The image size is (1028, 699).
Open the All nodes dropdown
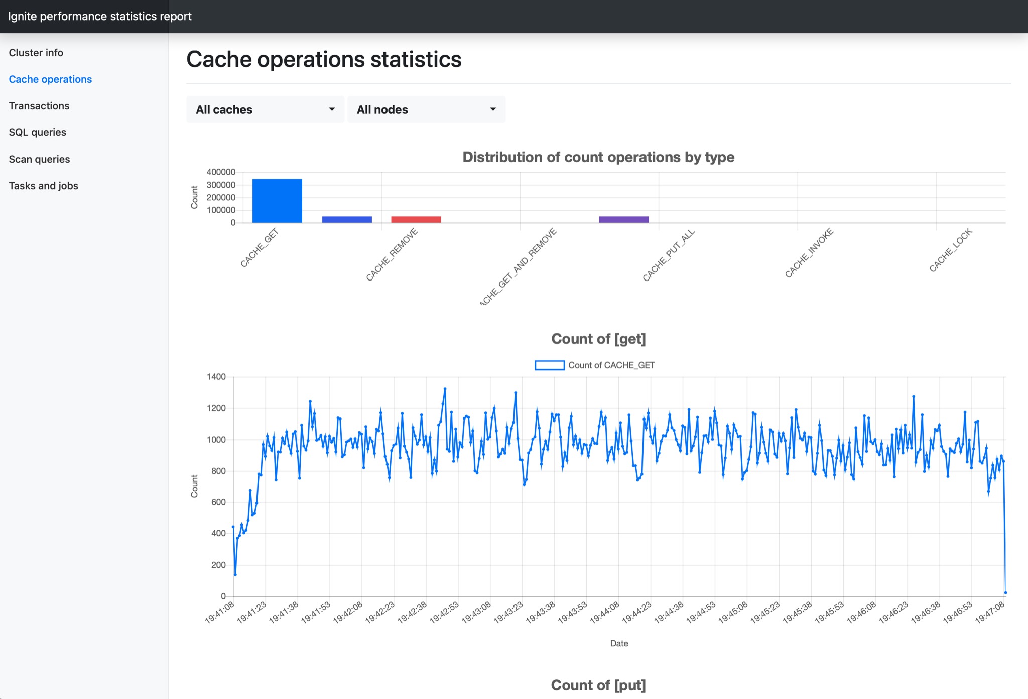point(426,109)
